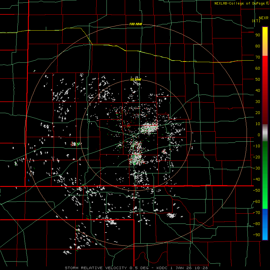
Task: Click the 10 value on the velocity scale
Action: (x=258, y=124)
